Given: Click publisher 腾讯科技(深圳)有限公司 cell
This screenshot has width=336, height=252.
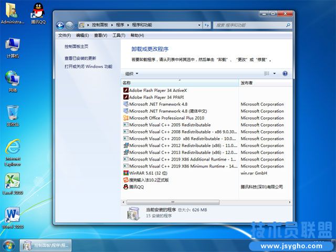Looking at the screenshot, I should click(261, 187).
